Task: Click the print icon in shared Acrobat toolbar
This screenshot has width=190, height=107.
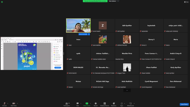Action: 8,42
